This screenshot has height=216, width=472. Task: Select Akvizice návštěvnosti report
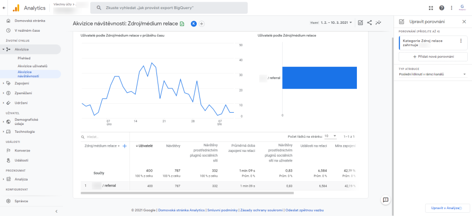[x=30, y=74]
